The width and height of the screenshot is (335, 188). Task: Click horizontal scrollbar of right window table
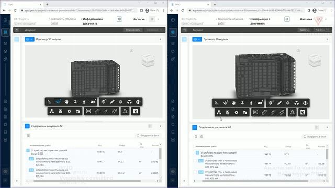pos(255,181)
